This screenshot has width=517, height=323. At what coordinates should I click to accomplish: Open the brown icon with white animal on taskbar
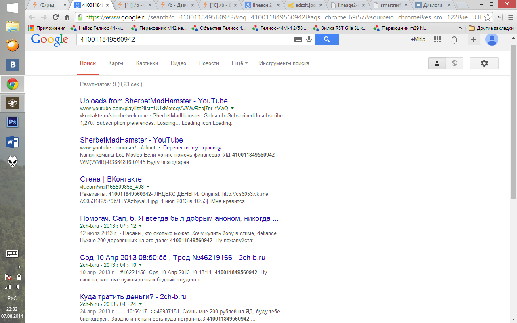click(13, 103)
